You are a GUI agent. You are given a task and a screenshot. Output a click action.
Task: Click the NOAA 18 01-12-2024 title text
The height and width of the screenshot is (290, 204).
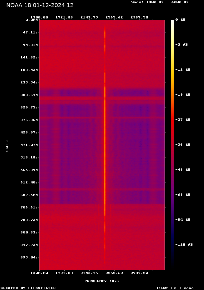pos(40,5)
